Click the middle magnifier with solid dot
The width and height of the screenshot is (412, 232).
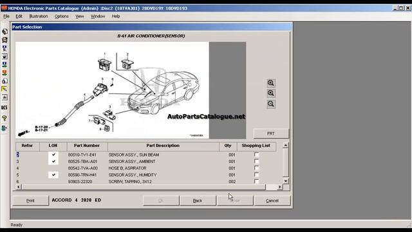[x=271, y=93]
